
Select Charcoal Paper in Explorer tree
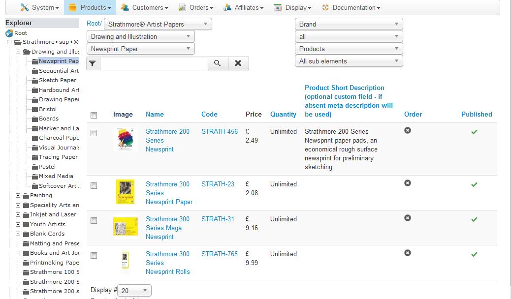point(59,138)
